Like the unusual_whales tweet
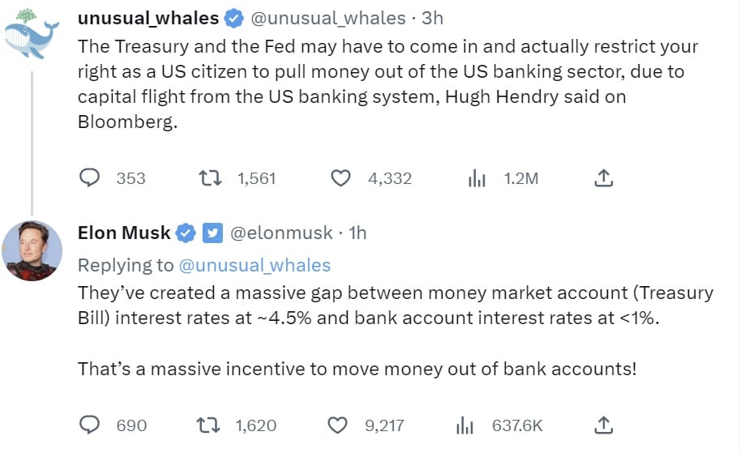The height and width of the screenshot is (453, 740). (x=343, y=178)
